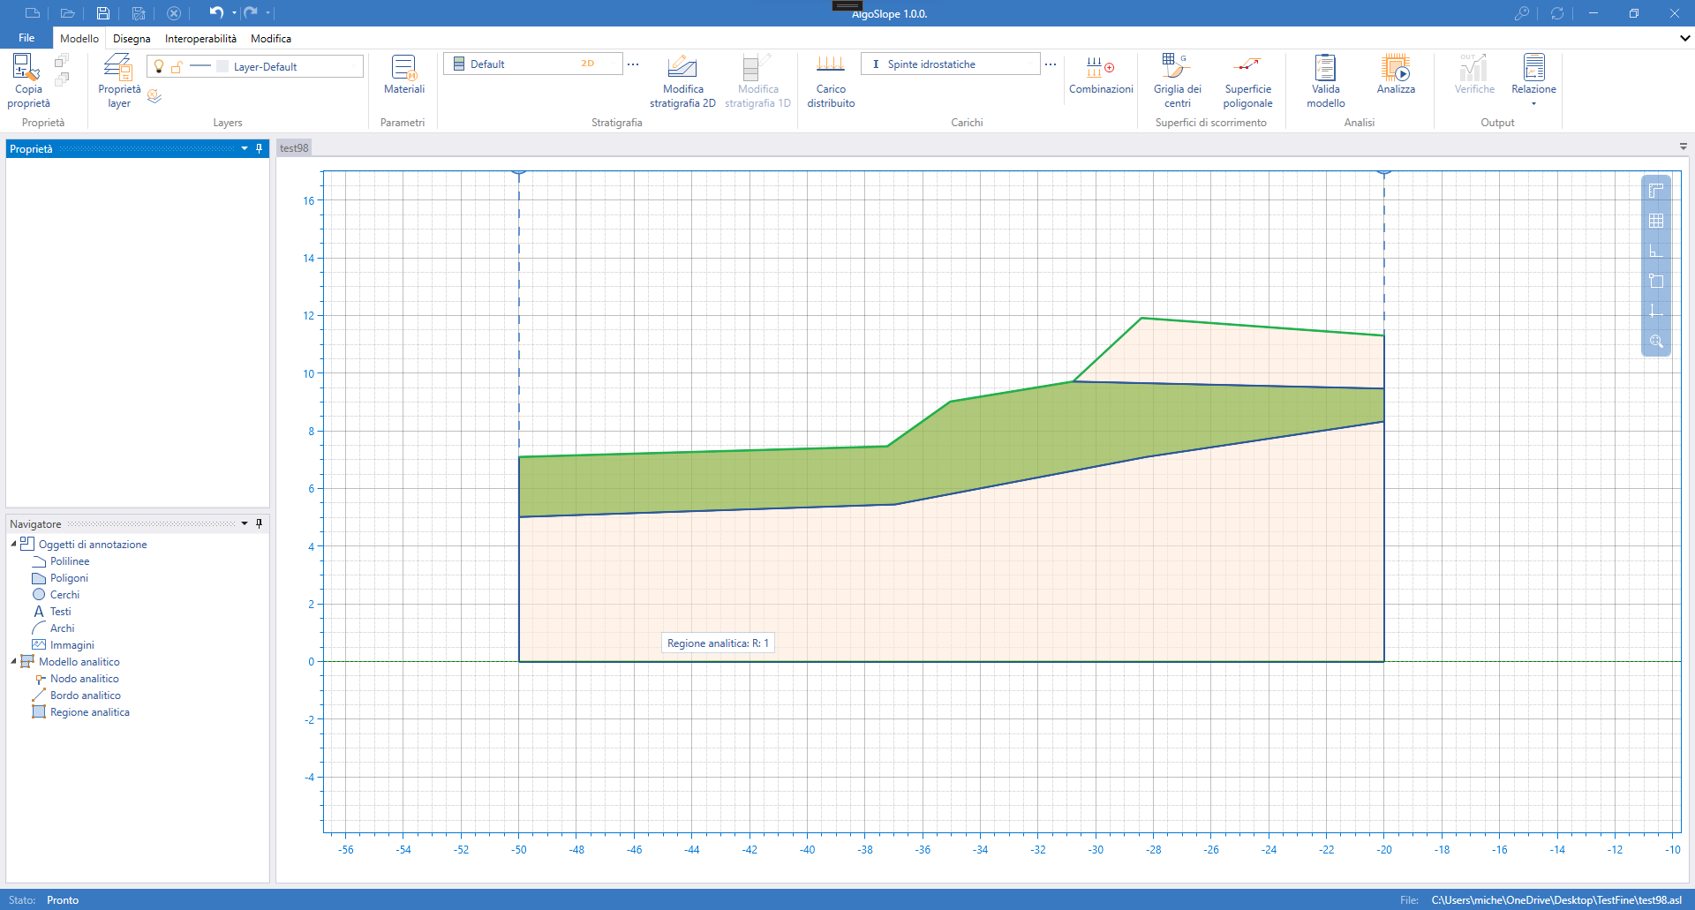Select Immagini in the Navigatore

click(72, 645)
